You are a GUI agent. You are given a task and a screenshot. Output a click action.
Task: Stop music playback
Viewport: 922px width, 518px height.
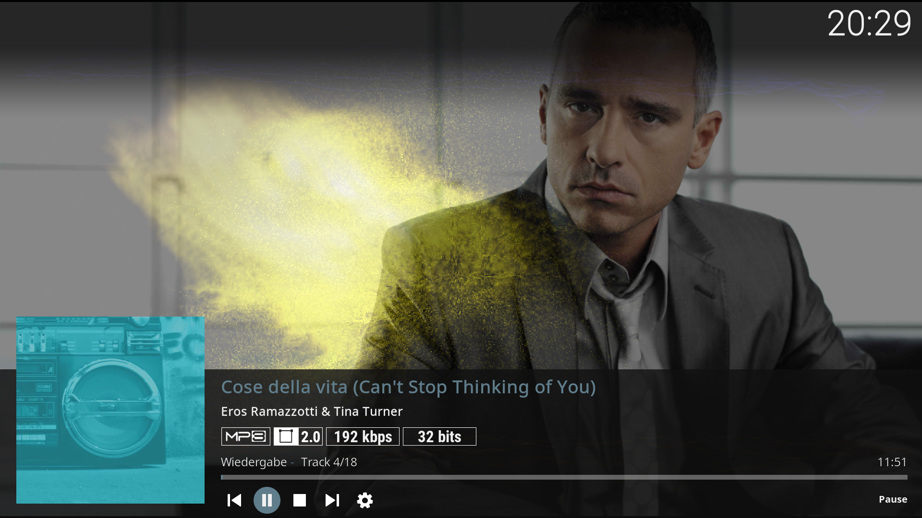pos(299,500)
